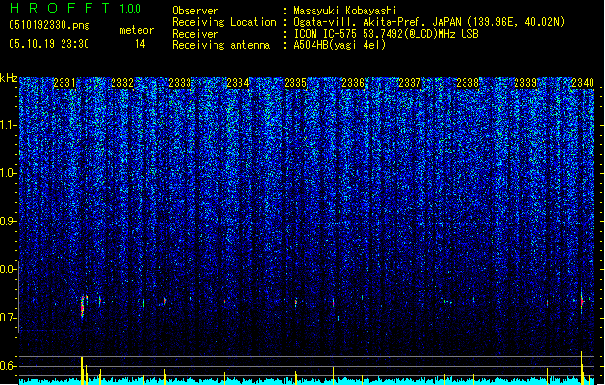605x385 pixels.
Task: Click the 2334 time marker
Action: click(238, 83)
